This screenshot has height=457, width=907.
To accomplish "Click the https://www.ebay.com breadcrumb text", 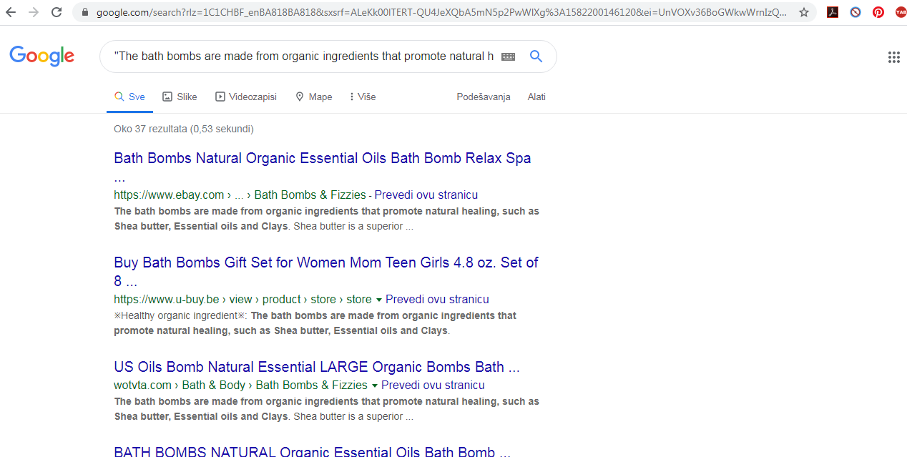I will coord(169,195).
